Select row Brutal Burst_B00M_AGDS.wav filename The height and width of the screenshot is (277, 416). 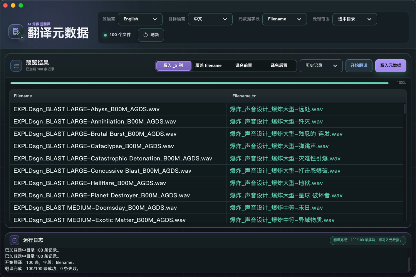coord(95,134)
